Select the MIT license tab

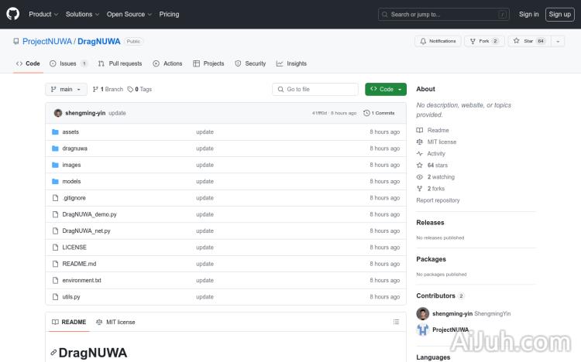point(115,322)
